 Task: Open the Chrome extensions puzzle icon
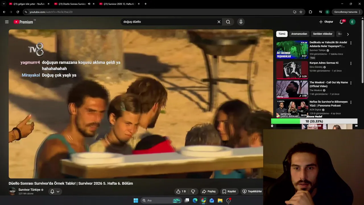pyautogui.click(x=310, y=12)
